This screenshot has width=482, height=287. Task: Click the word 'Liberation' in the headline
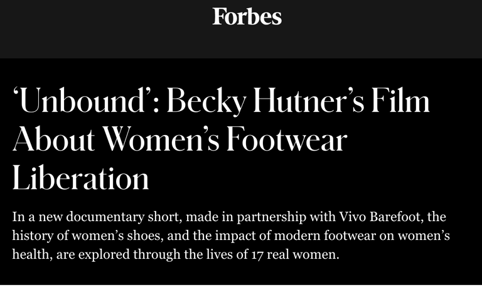tap(80, 178)
